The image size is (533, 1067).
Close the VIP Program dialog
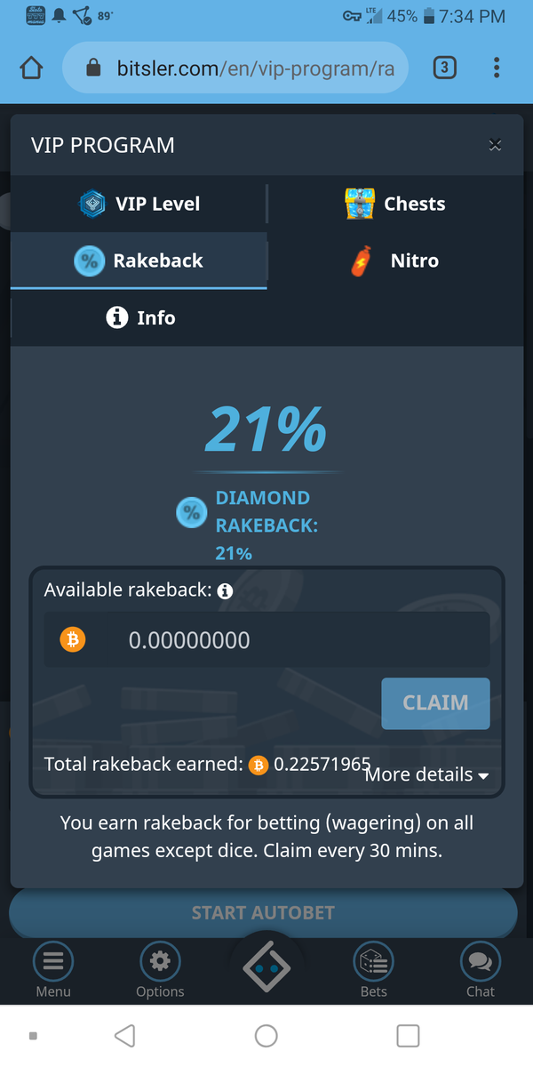[x=495, y=145]
